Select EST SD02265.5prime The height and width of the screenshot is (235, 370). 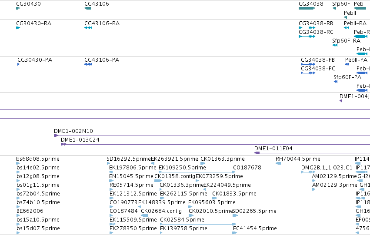pos(254,211)
